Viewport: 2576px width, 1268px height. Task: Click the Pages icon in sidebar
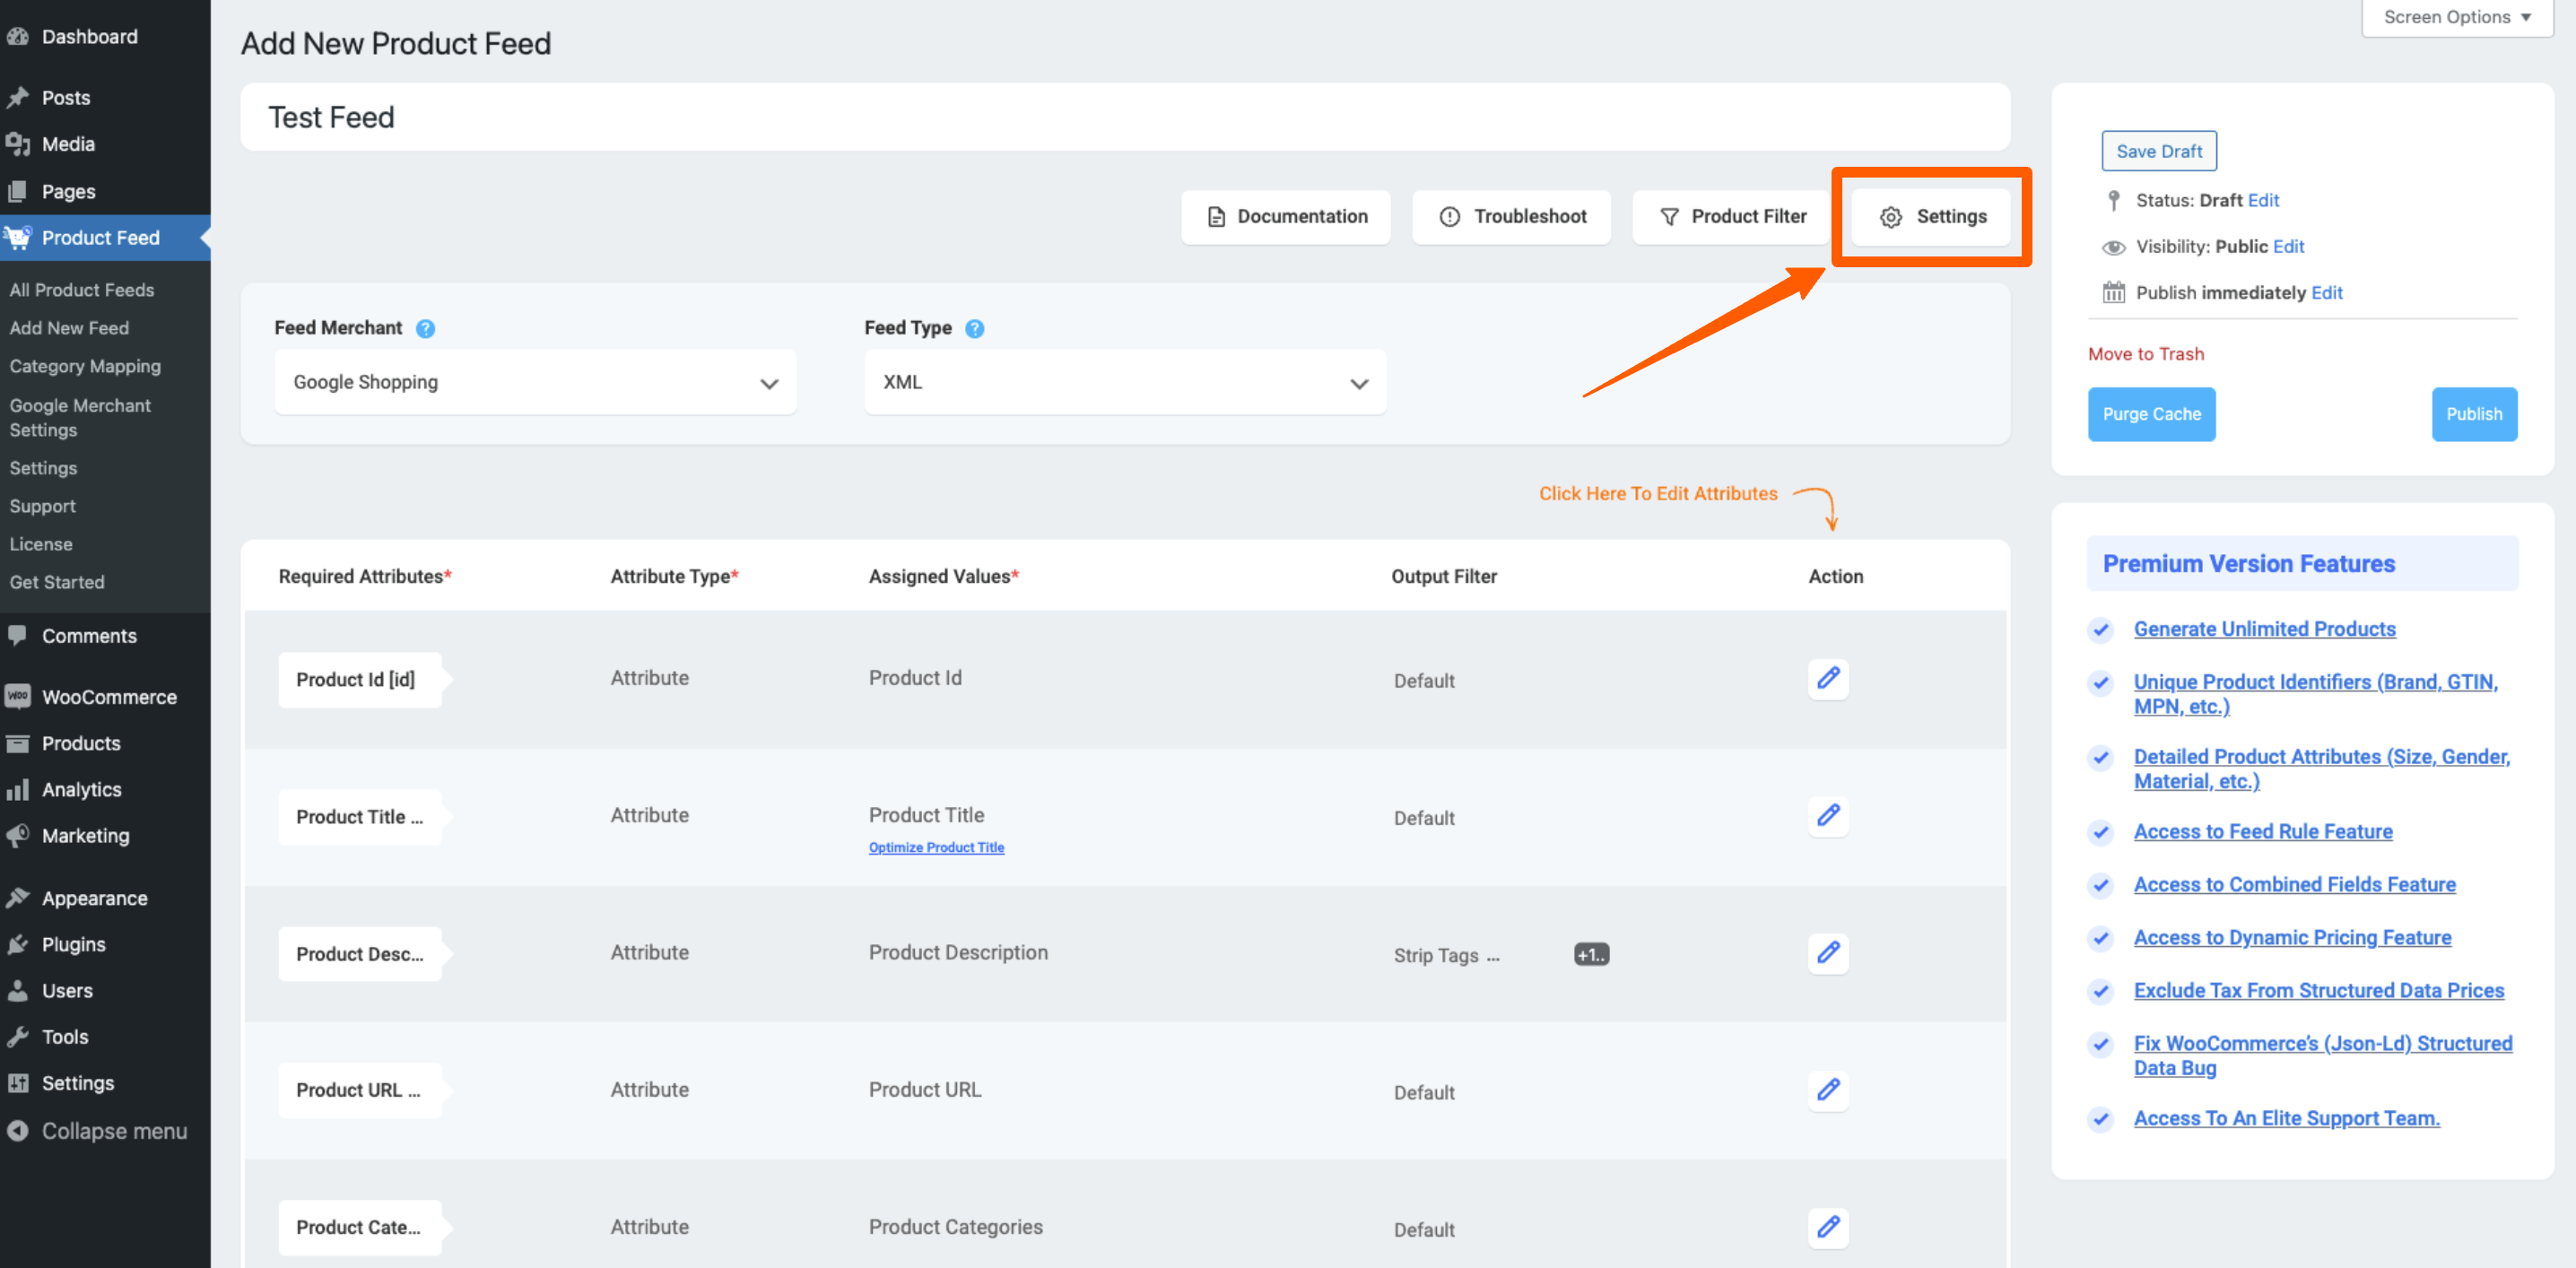click(18, 191)
